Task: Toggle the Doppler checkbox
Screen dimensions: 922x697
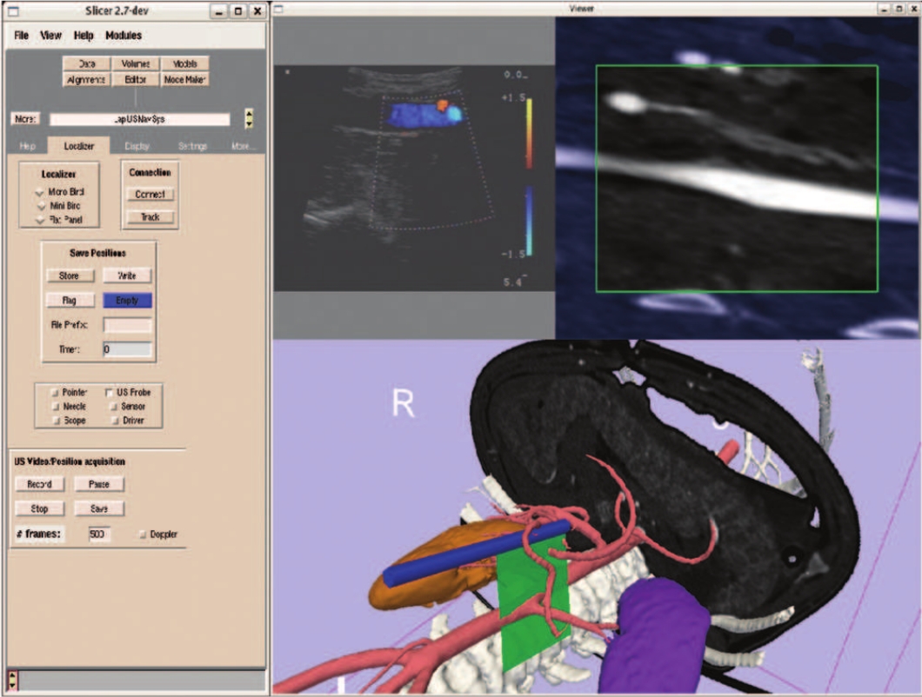Action: coord(144,534)
